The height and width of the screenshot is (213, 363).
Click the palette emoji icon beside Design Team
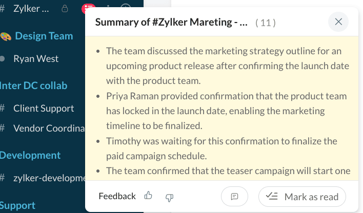tap(6, 36)
